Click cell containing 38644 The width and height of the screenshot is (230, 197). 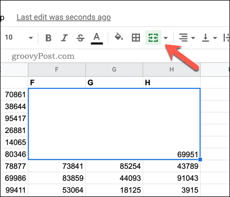[x=14, y=107]
